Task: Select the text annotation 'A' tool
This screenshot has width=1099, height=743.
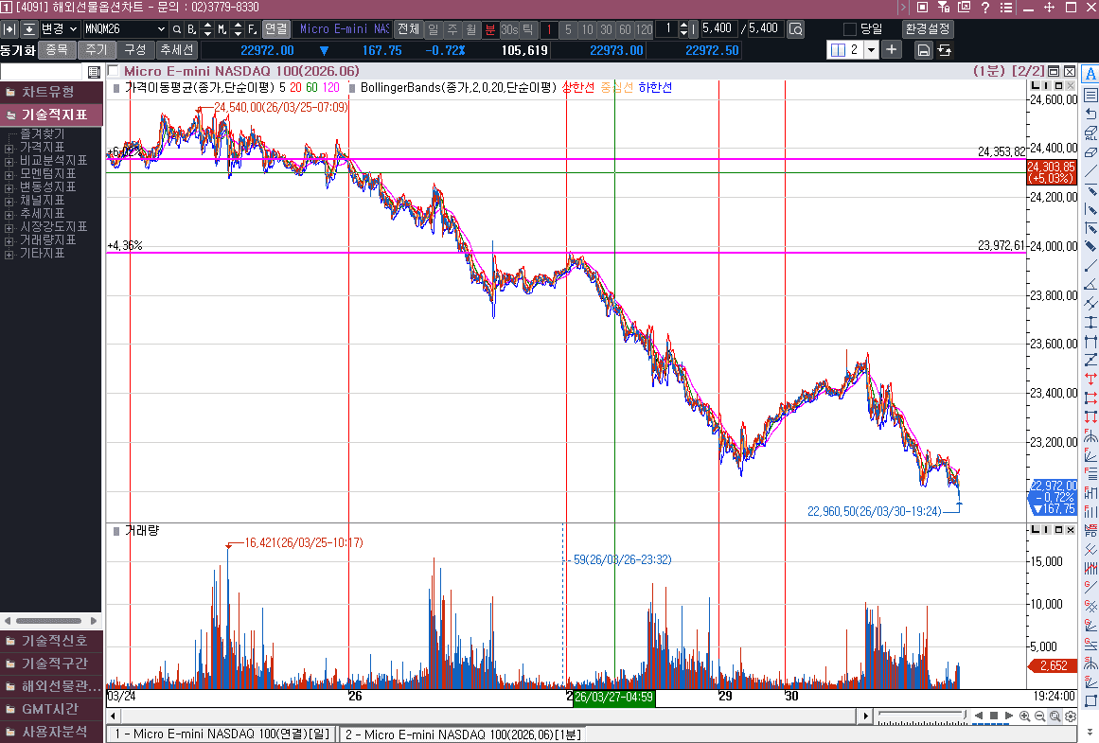Action: tap(1090, 75)
